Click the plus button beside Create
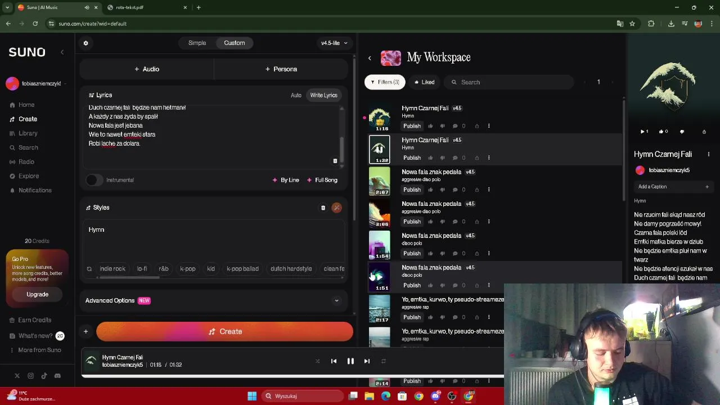 point(85,332)
